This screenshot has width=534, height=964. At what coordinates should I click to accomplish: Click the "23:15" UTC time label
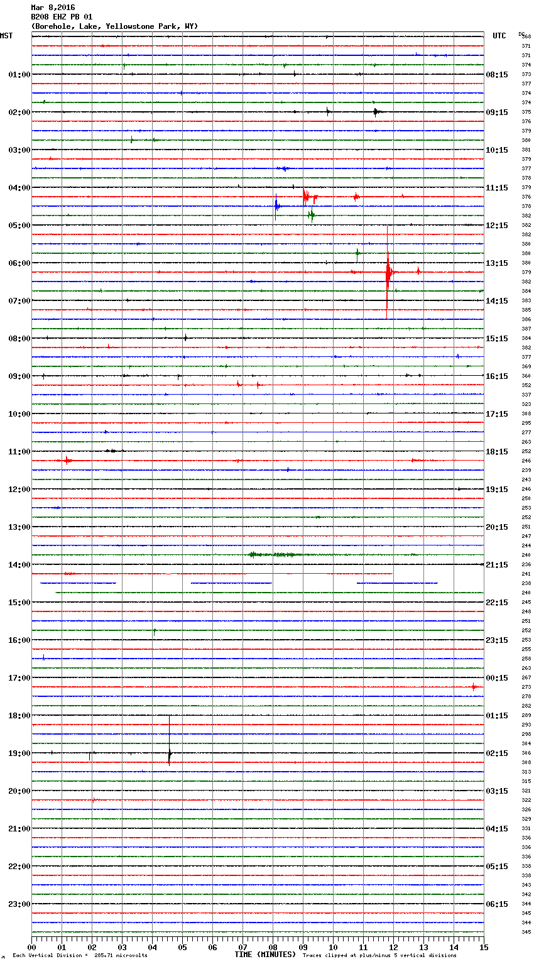pos(497,640)
